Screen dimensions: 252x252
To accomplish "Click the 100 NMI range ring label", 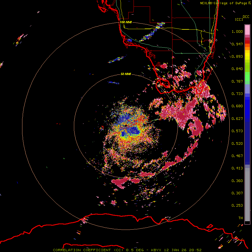I will pyautogui.click(x=126, y=22).
